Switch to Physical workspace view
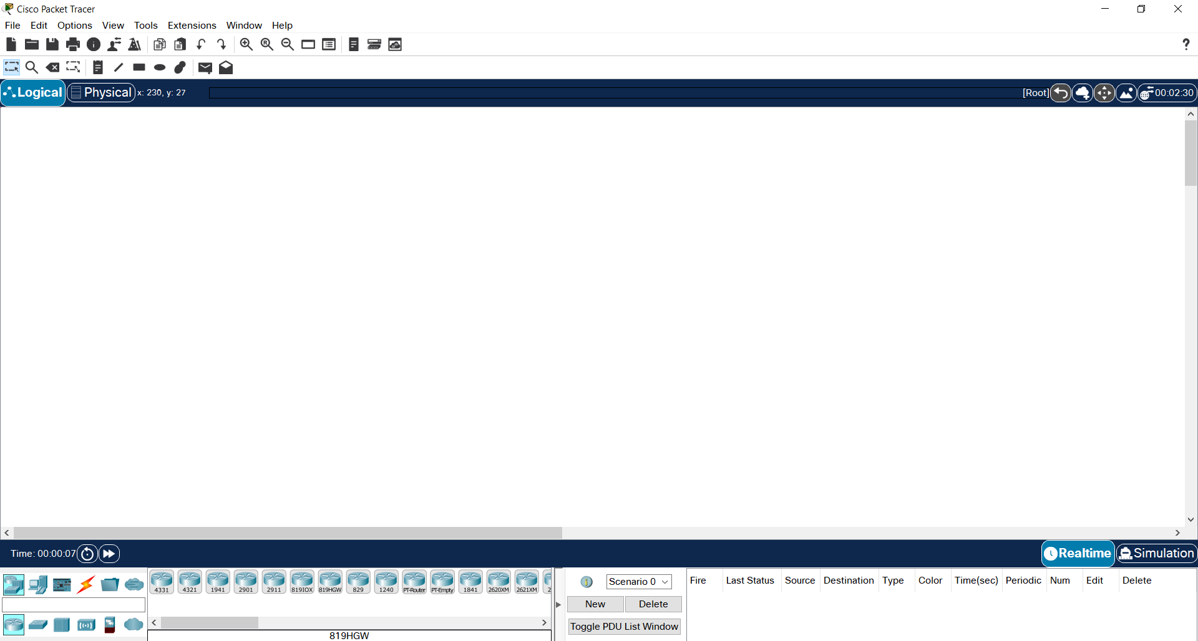The image size is (1198, 641). pos(101,92)
